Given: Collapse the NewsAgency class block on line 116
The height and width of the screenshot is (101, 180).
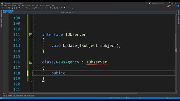Looking at the screenshot, I should tap(31, 62).
